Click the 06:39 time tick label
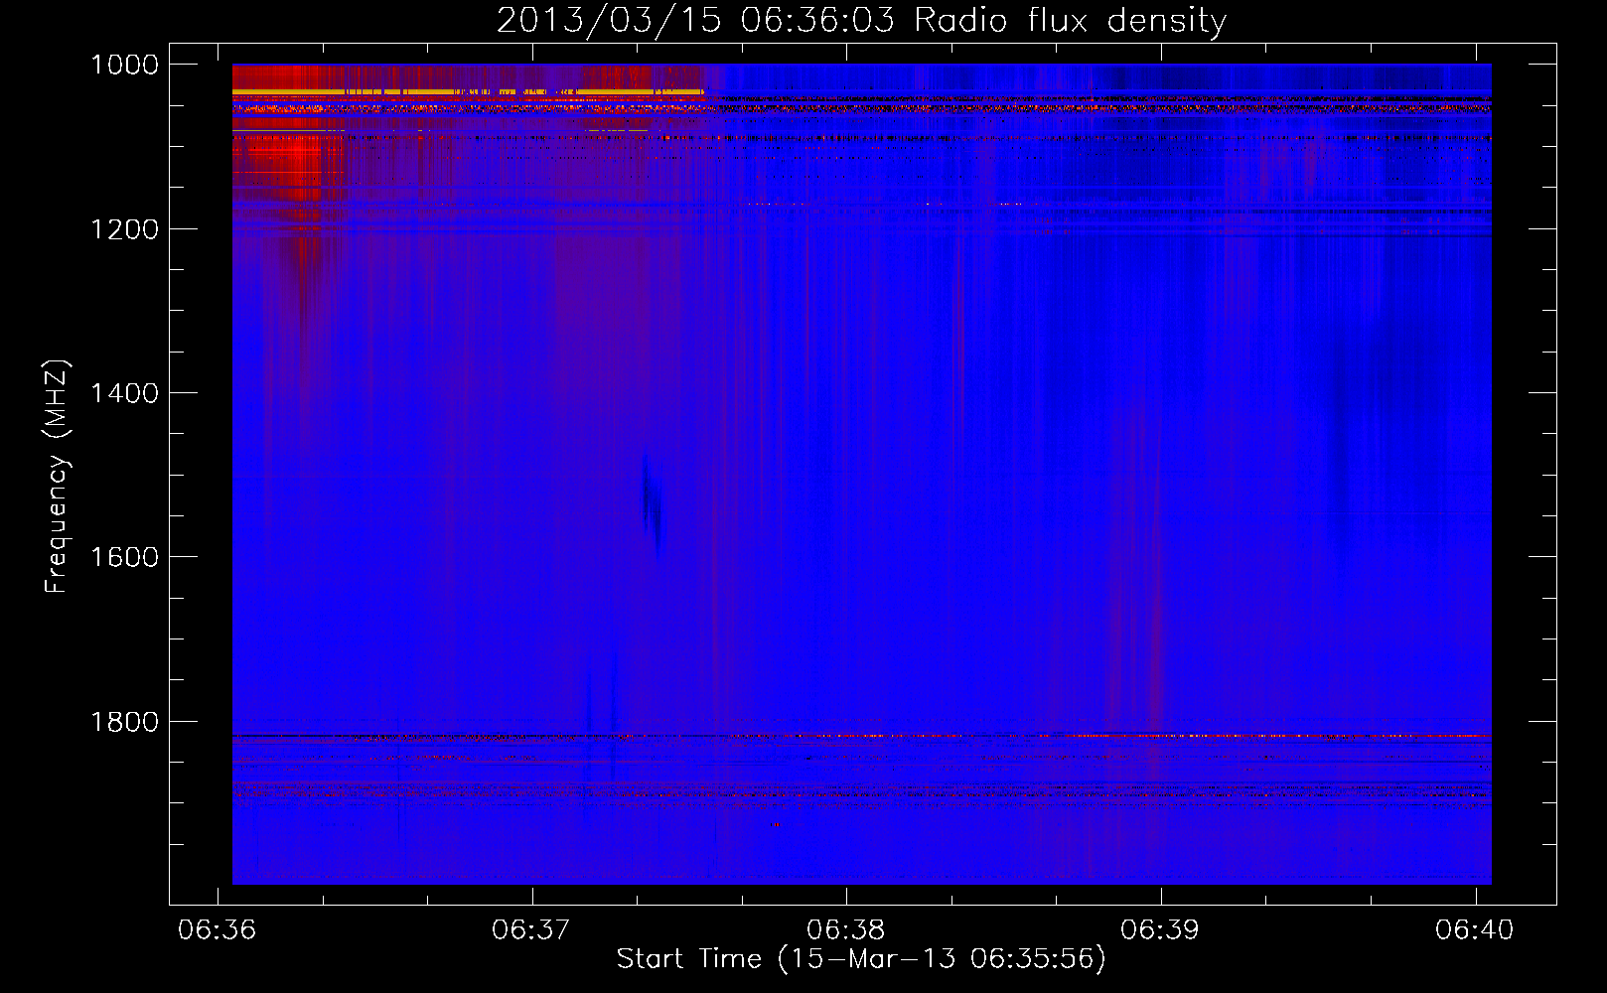1607x993 pixels. coord(1160,929)
